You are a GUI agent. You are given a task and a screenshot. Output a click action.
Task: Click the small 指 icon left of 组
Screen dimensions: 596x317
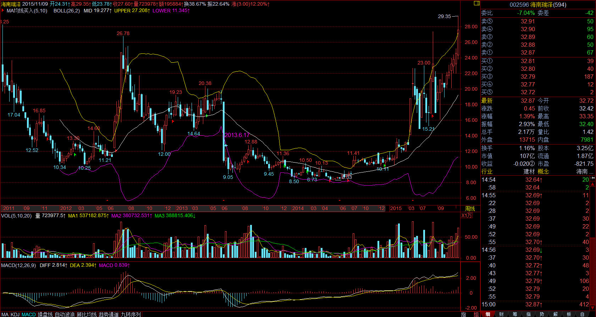point(464,314)
